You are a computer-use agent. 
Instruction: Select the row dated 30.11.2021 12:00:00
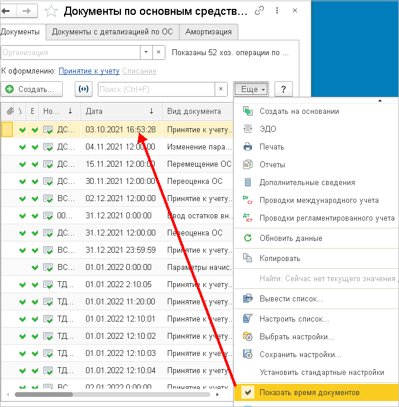[117, 181]
